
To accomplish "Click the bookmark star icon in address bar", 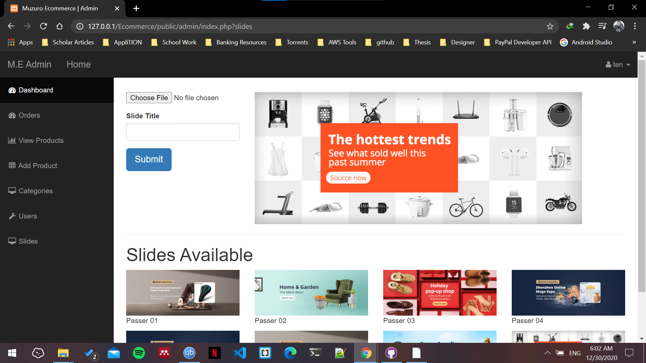I will pyautogui.click(x=550, y=26).
